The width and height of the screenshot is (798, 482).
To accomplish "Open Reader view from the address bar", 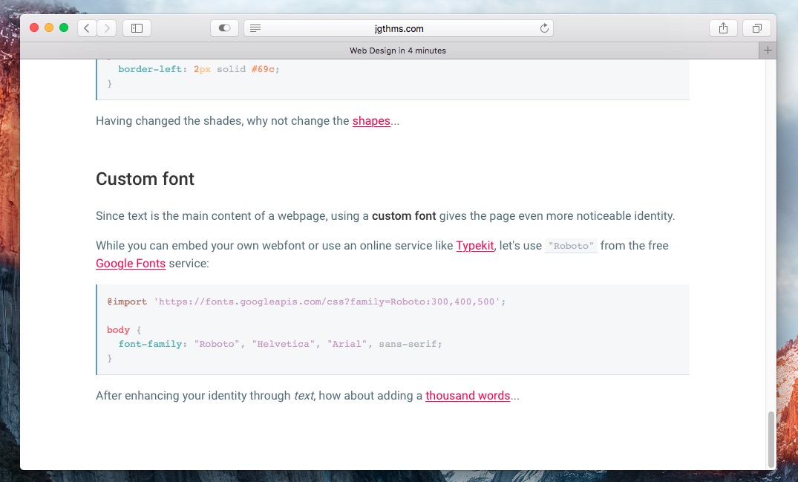I will [x=255, y=28].
